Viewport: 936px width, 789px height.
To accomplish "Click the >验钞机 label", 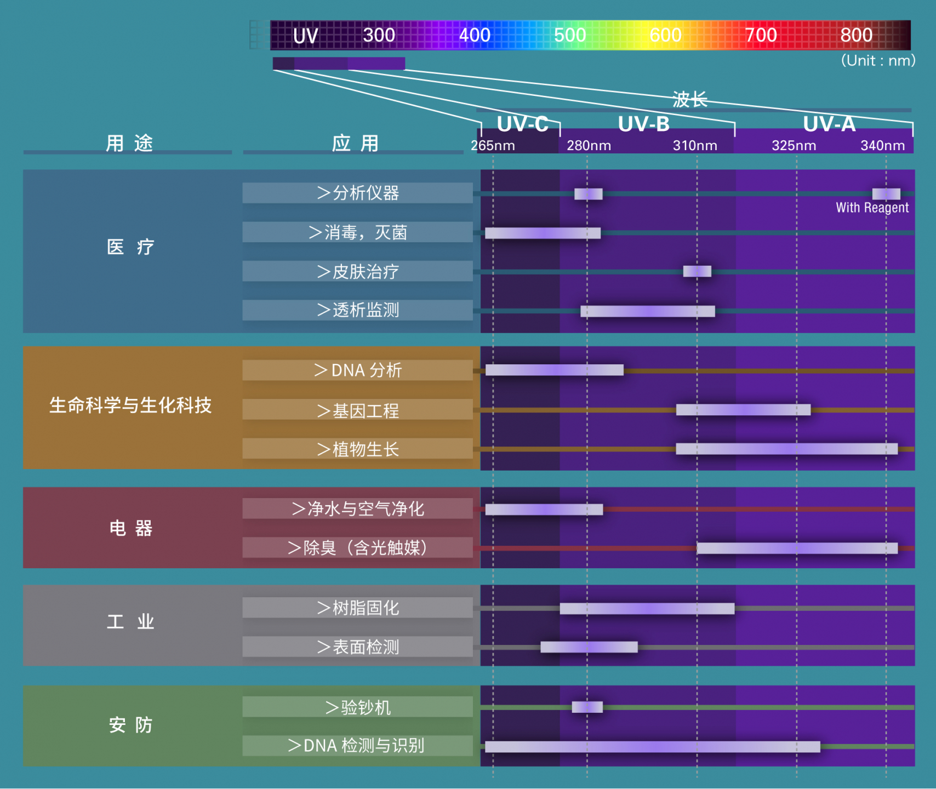I will (x=357, y=707).
